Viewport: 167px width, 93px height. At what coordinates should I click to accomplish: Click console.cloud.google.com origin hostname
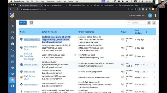pos(90,72)
